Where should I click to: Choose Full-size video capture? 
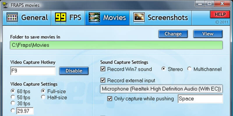click(x=43, y=91)
